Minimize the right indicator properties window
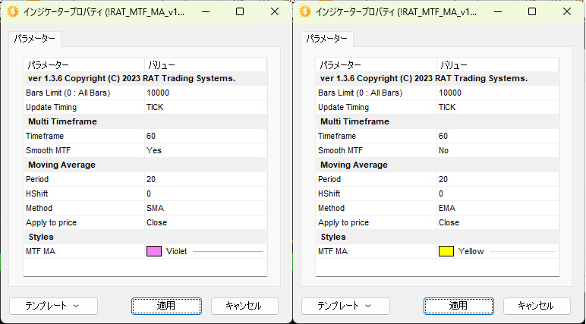The height and width of the screenshot is (324, 586). click(497, 12)
